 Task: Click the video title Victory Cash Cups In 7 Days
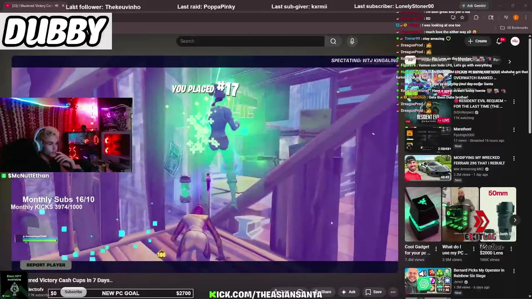(x=70, y=280)
